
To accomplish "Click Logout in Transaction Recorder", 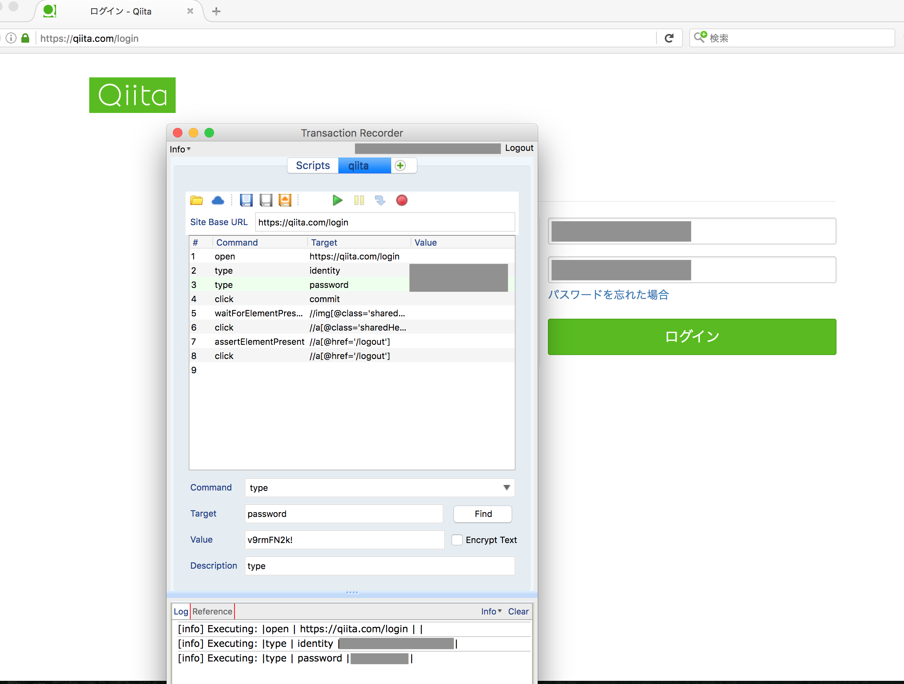I will click(519, 148).
